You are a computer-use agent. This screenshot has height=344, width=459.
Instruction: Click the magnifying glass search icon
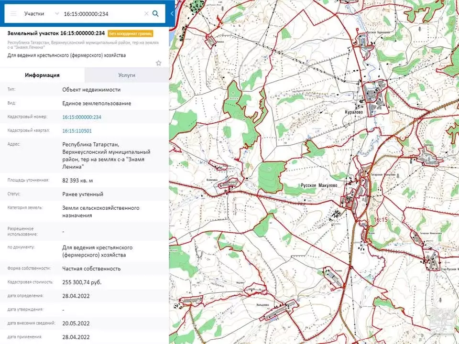pyautogui.click(x=155, y=14)
